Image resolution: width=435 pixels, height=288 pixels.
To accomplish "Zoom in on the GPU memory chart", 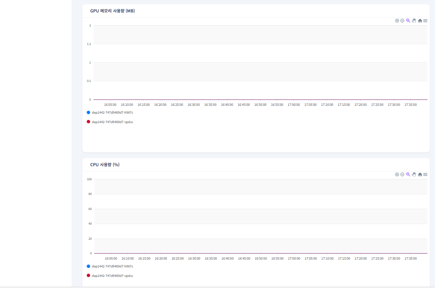I will tap(397, 21).
